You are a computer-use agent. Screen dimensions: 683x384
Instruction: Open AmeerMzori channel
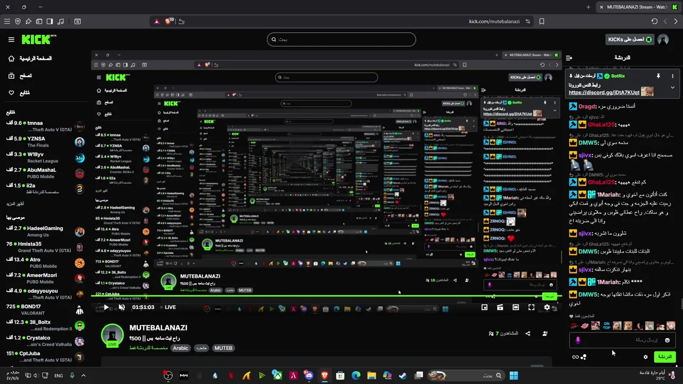[45, 278]
